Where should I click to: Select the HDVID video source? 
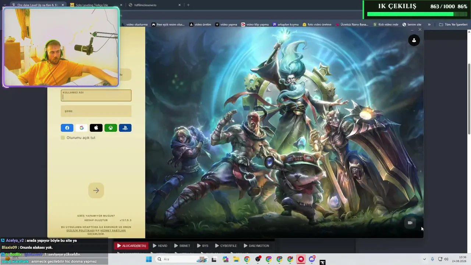point(160,245)
